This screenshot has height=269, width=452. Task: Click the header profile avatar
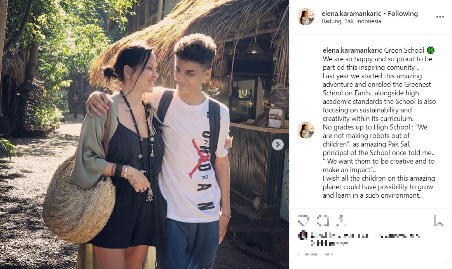tap(306, 17)
